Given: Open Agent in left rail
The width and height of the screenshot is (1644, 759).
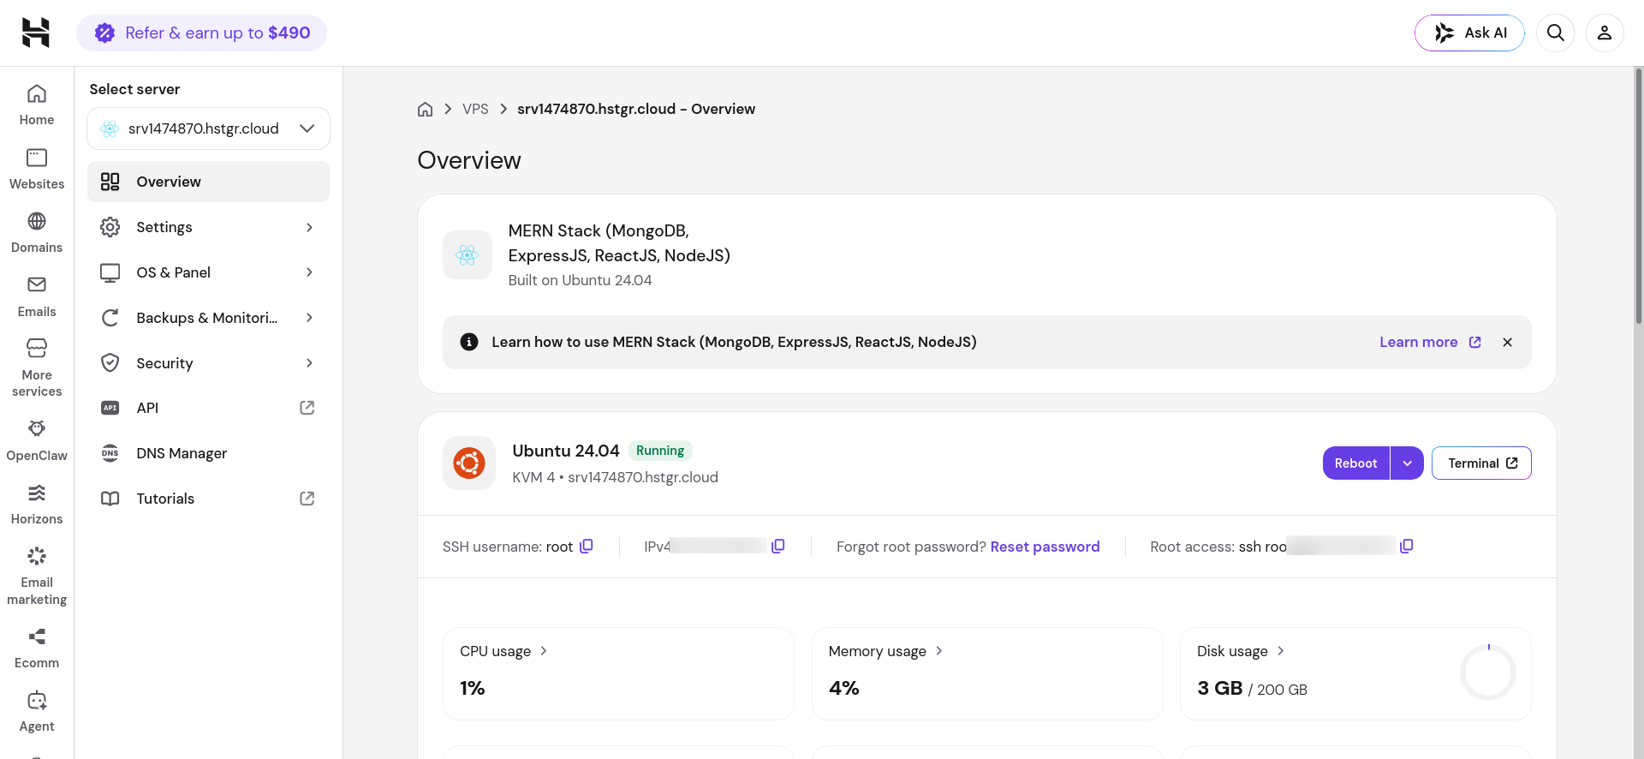Looking at the screenshot, I should (x=37, y=712).
